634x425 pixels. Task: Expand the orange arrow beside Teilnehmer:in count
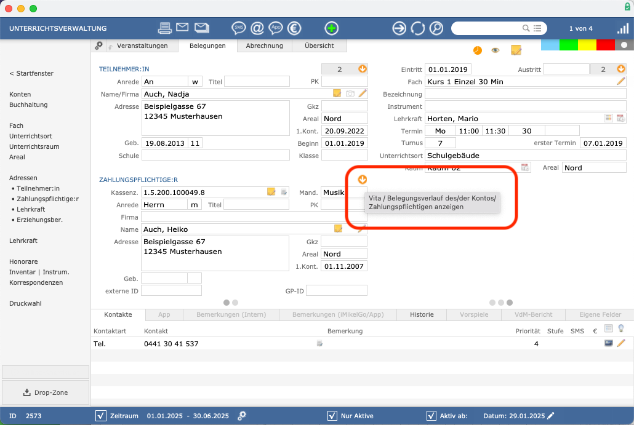coord(363,69)
